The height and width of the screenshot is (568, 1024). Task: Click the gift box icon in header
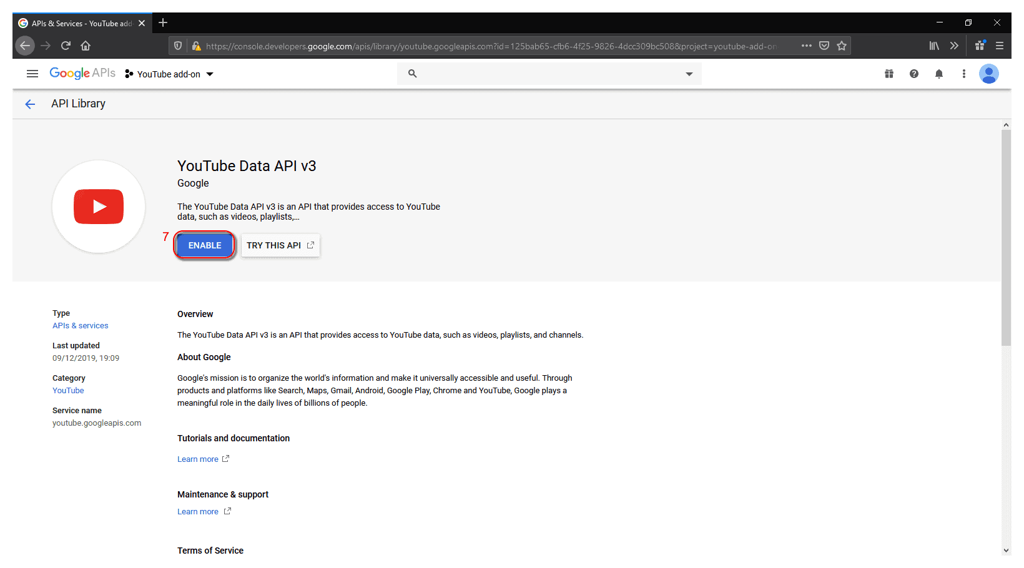coord(889,74)
